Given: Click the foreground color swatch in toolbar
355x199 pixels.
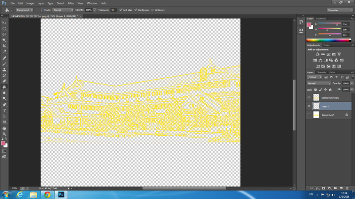Looking at the screenshot, I should 3,143.
